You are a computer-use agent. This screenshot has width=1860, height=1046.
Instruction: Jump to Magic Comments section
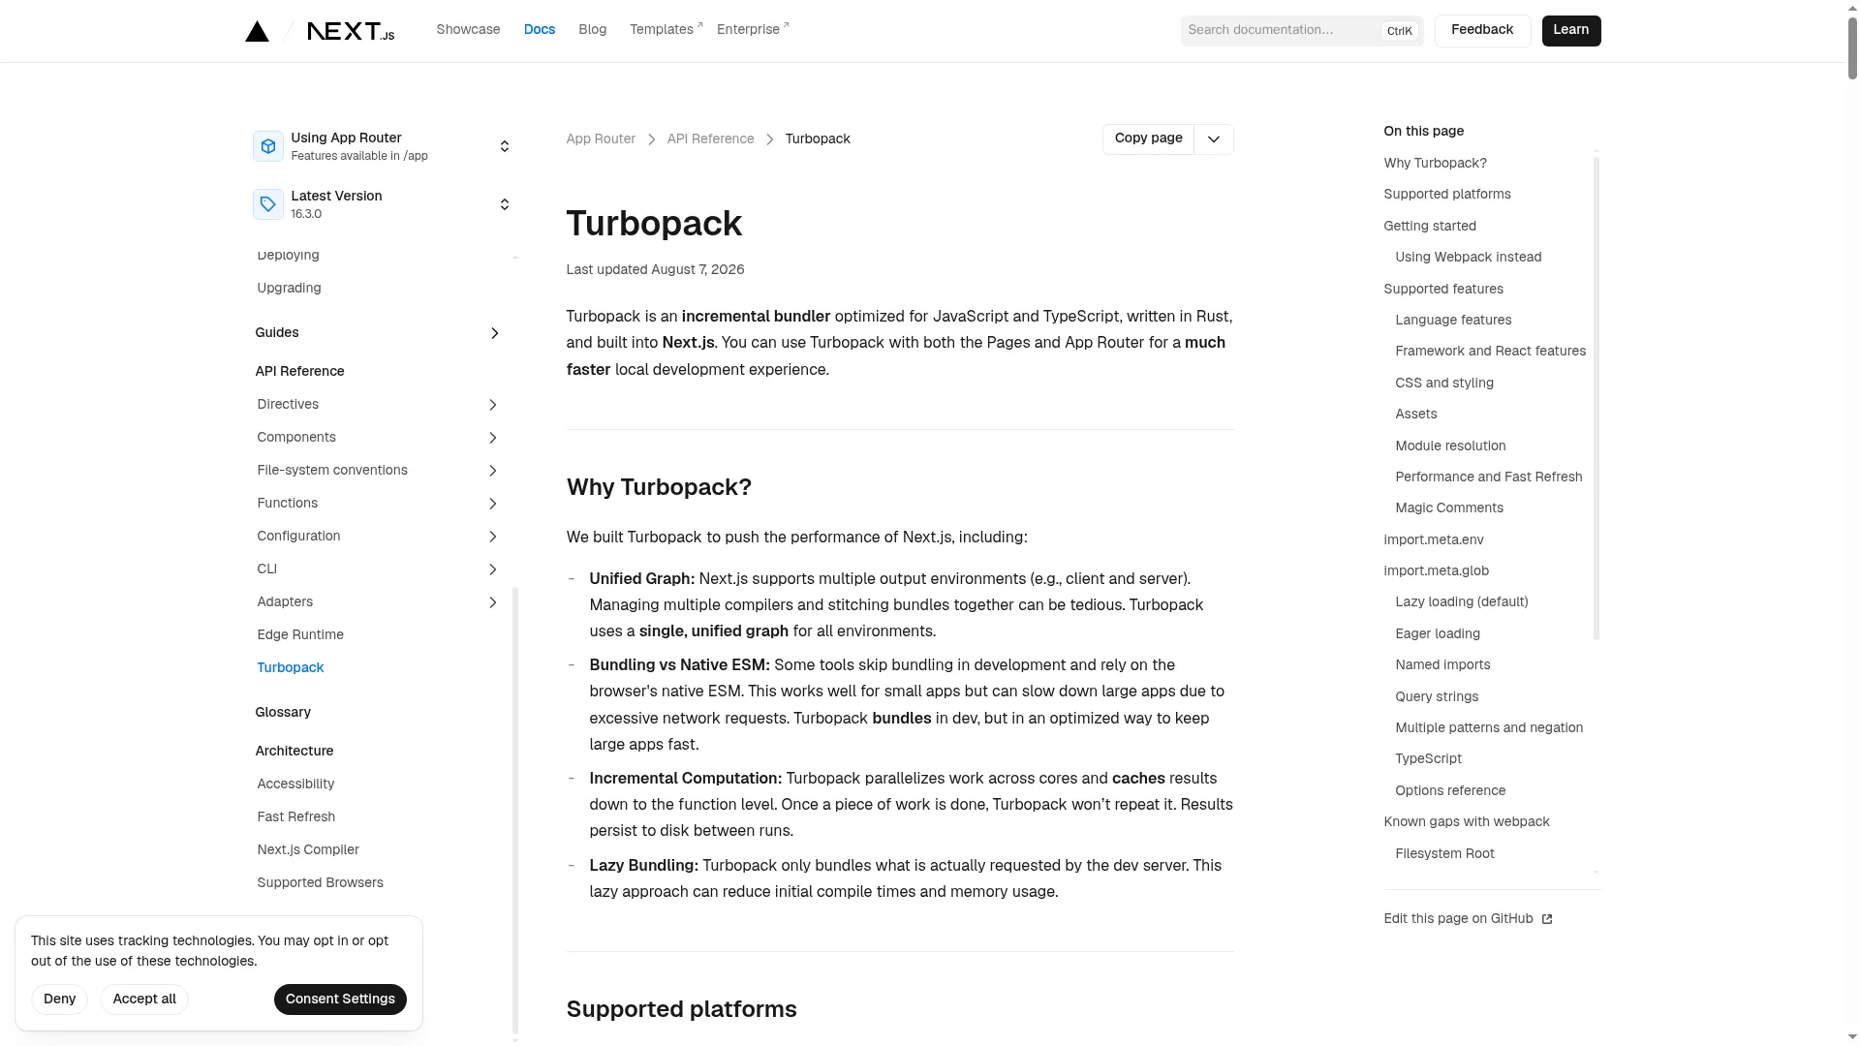click(1449, 508)
